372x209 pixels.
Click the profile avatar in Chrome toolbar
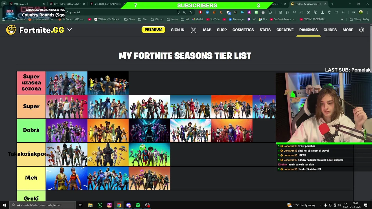(x=361, y=12)
